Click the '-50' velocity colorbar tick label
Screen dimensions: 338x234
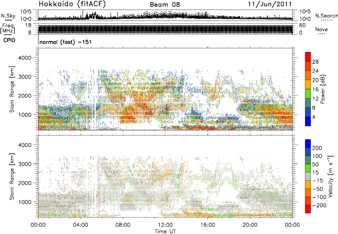[x=318, y=189]
